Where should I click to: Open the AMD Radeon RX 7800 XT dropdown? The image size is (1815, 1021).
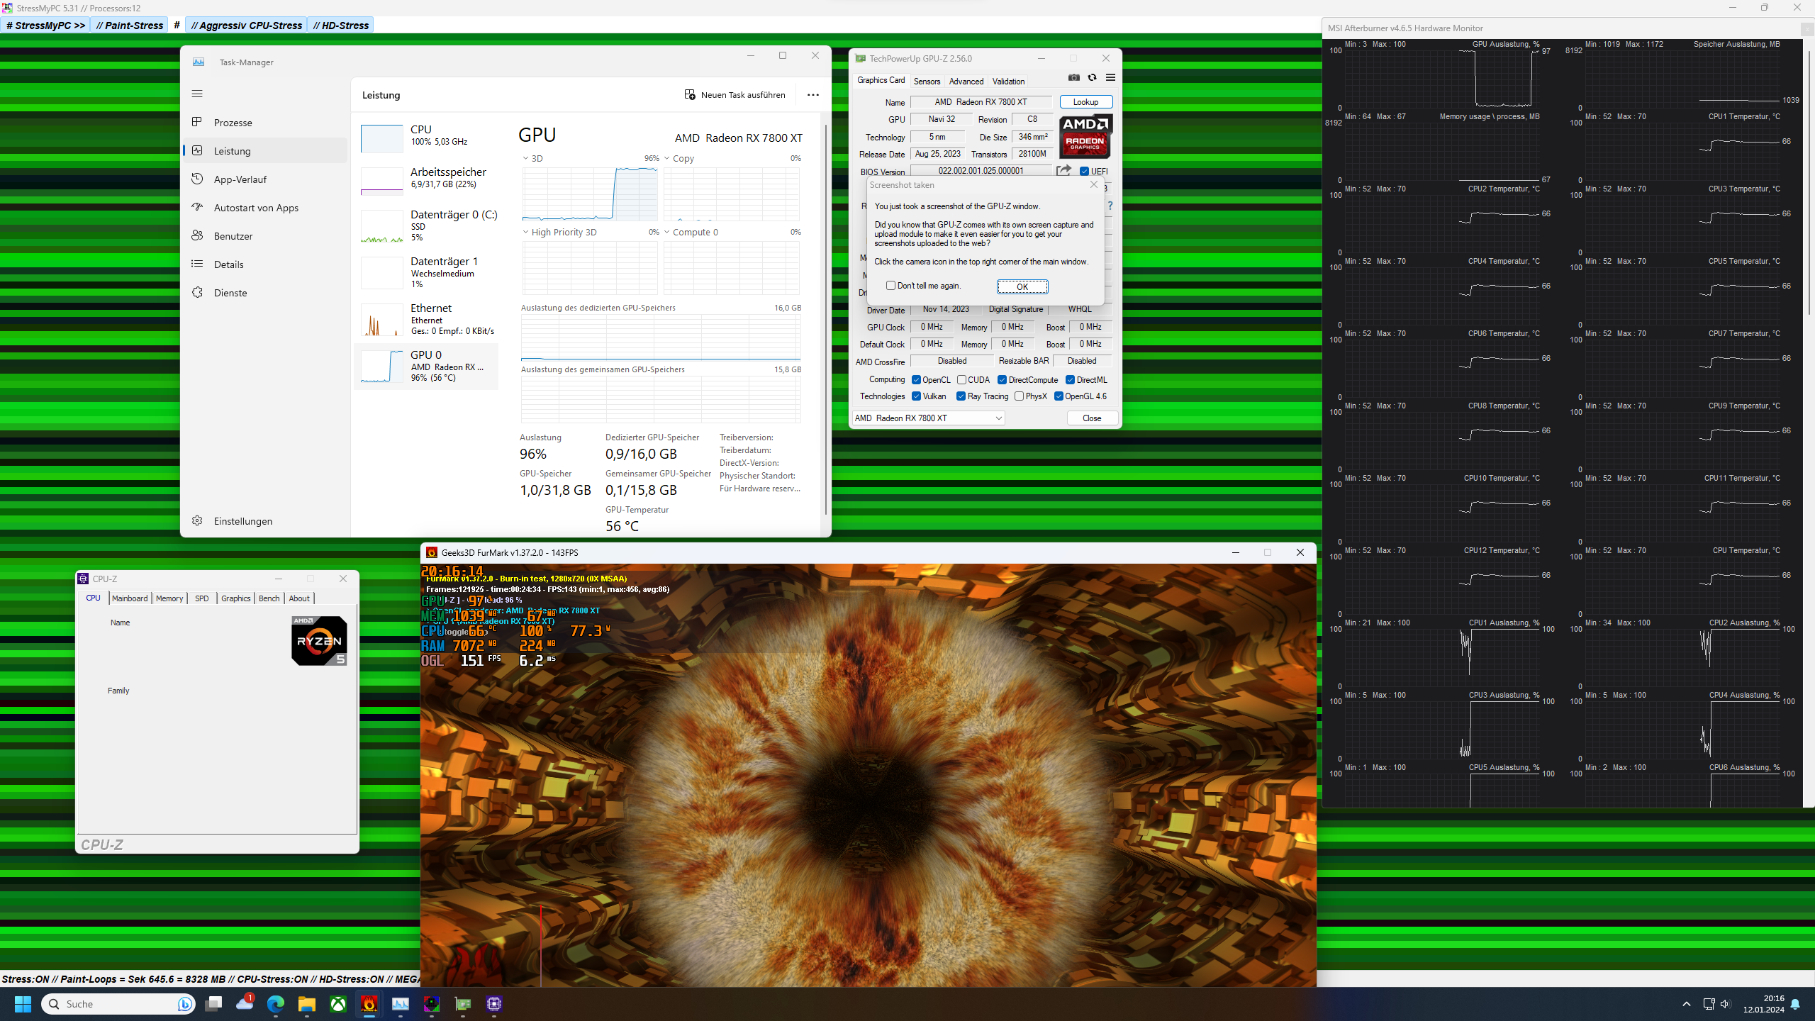[x=928, y=418]
